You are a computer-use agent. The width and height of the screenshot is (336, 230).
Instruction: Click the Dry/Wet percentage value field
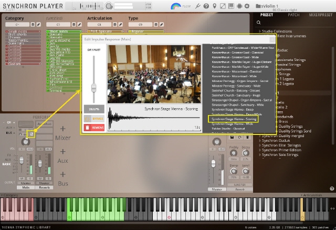[94, 109]
